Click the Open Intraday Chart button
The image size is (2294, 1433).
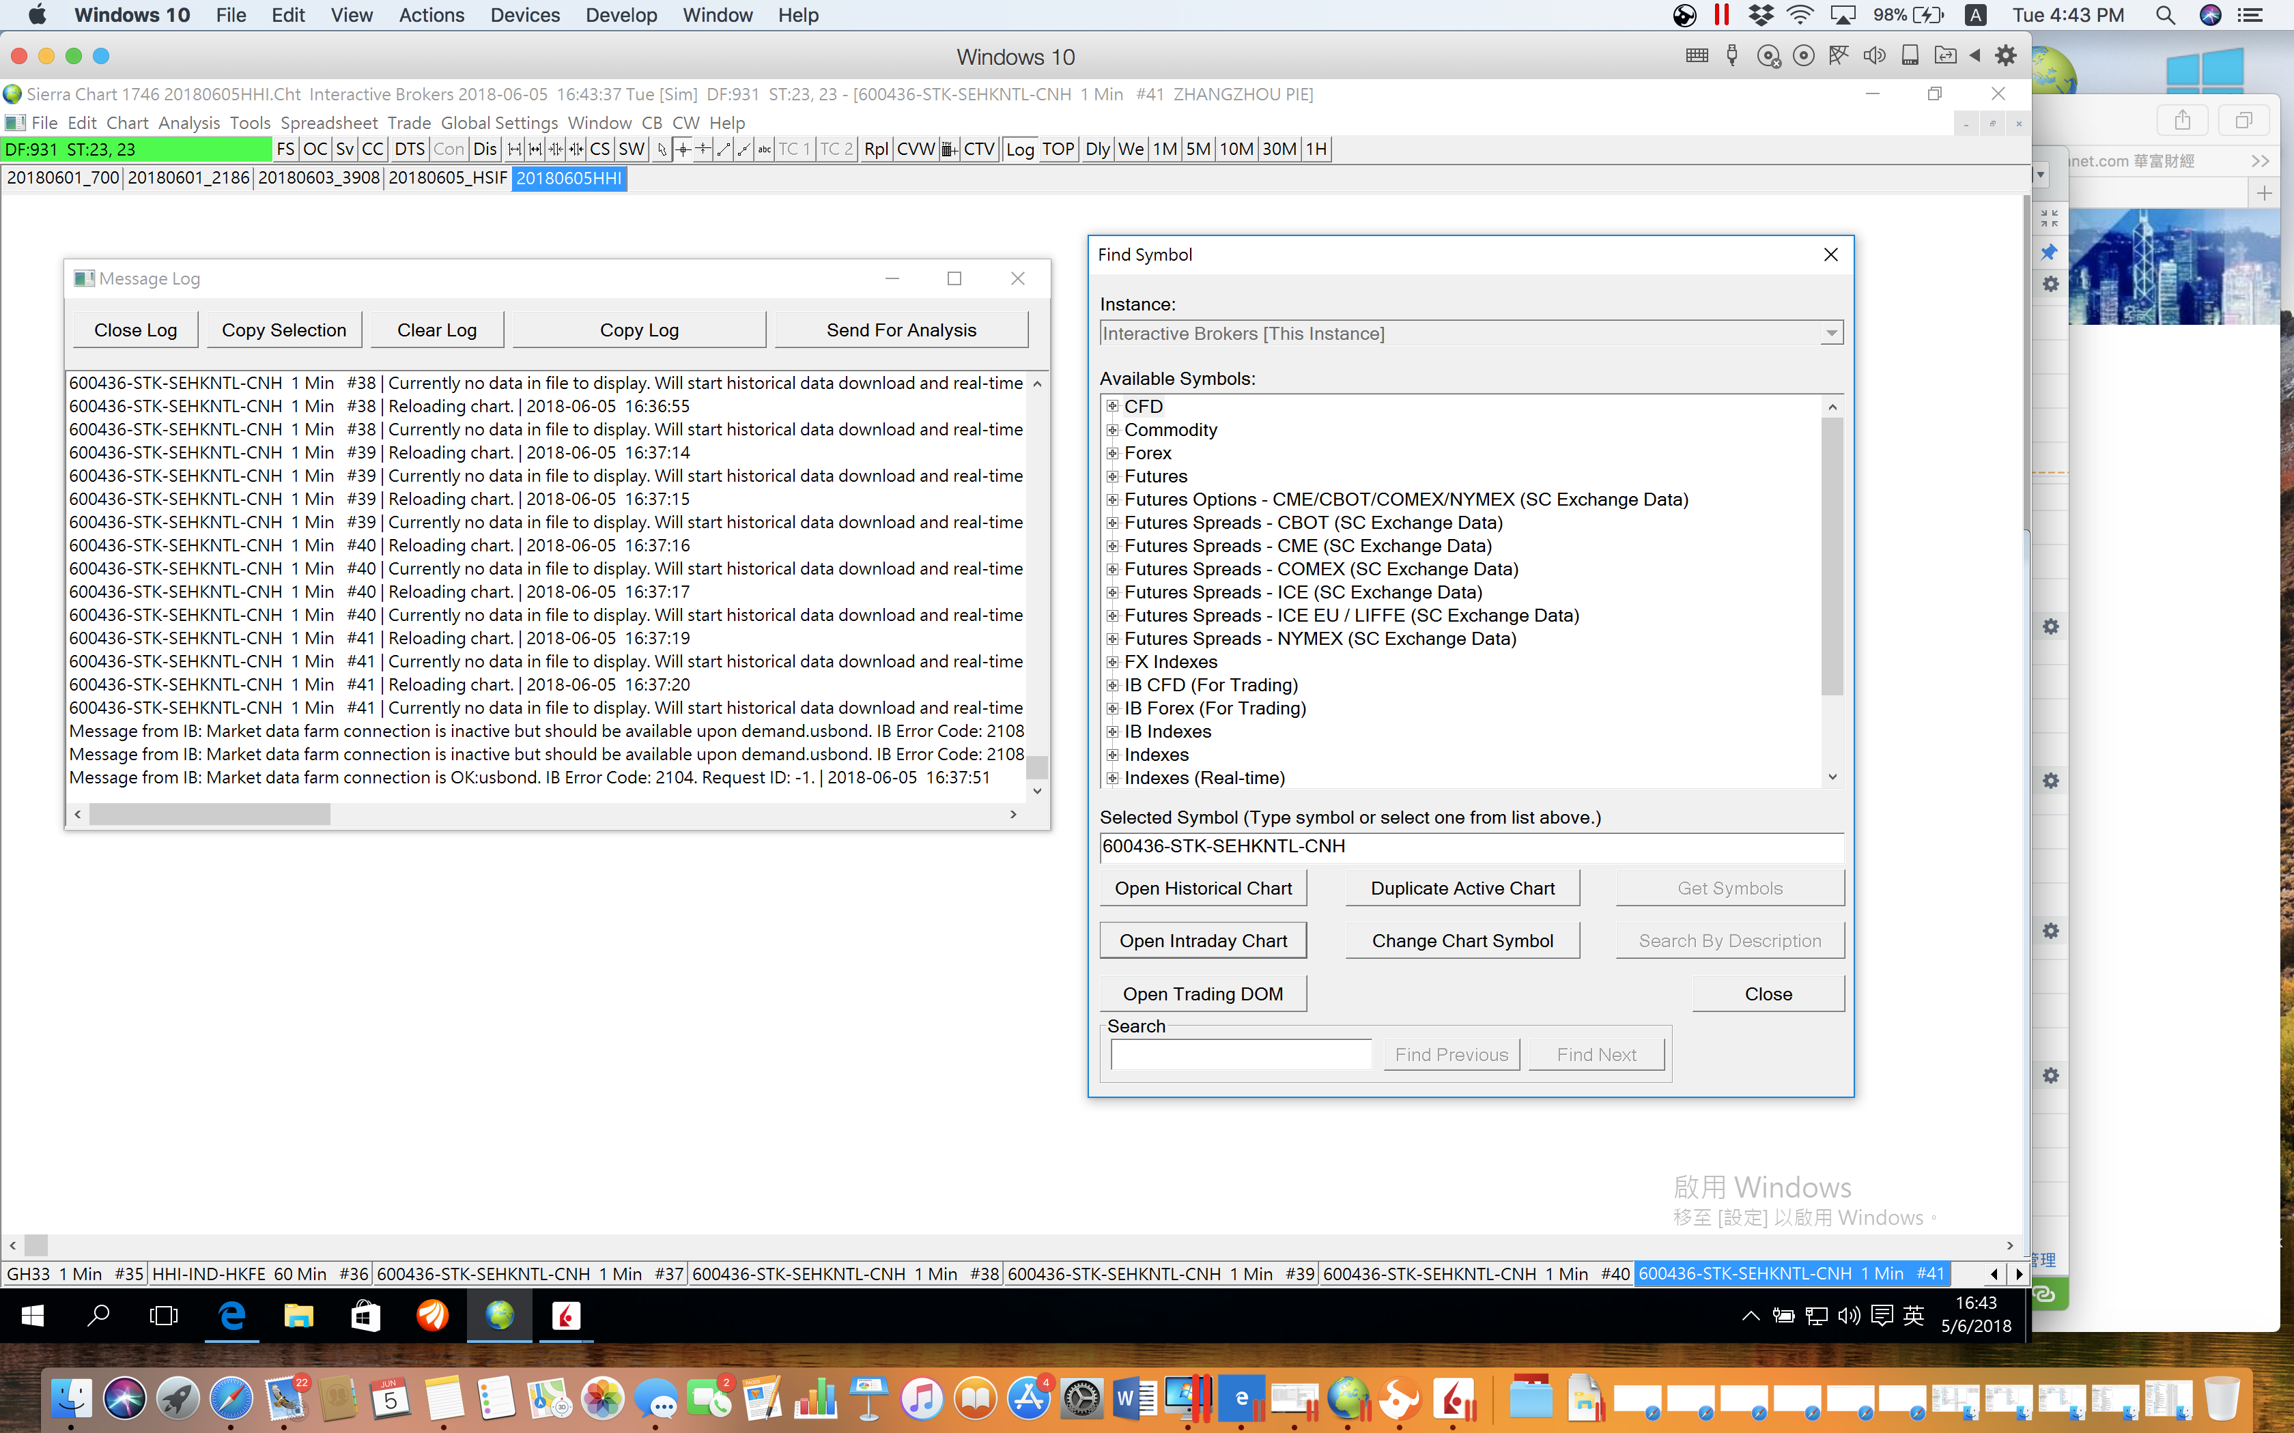[x=1203, y=941]
